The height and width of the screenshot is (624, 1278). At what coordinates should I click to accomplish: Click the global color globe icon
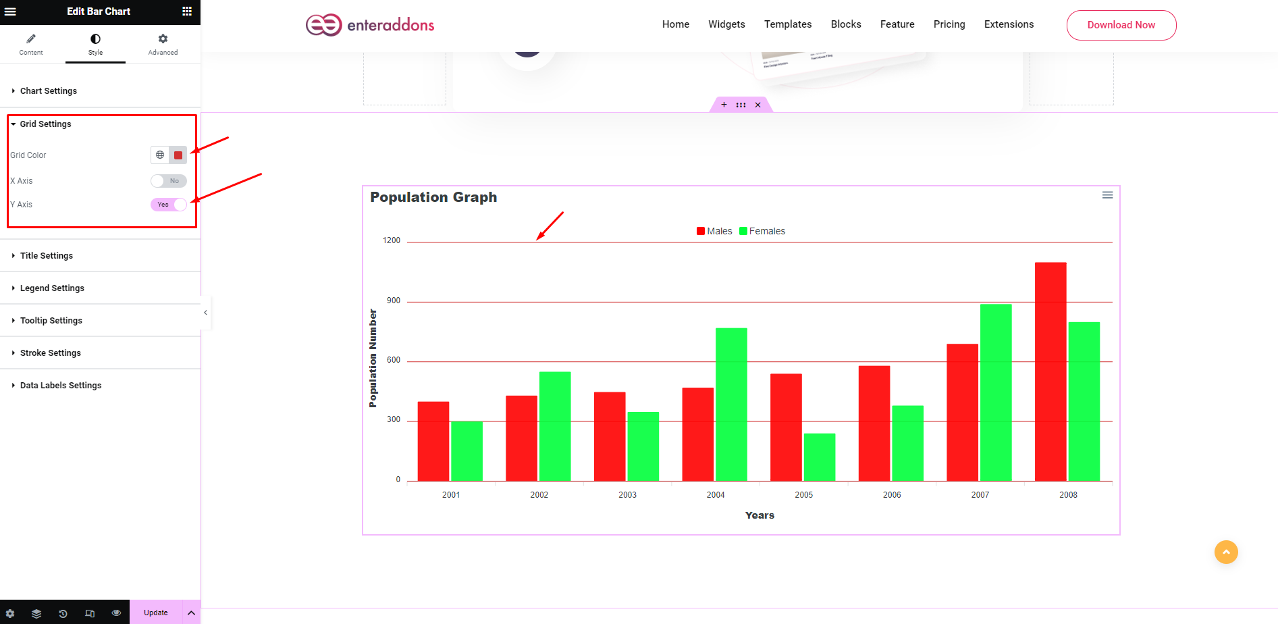click(x=160, y=155)
